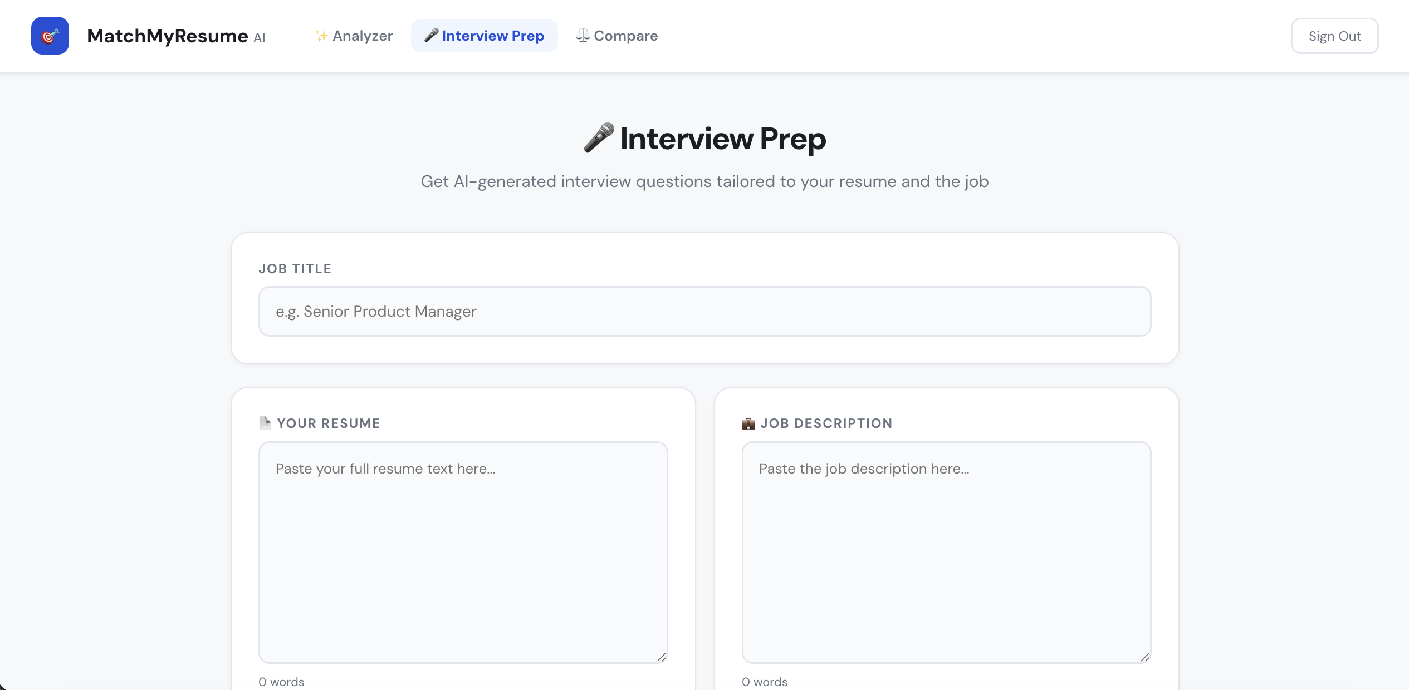
Task: Click the 0 words counter under Your Resume
Action: [281, 681]
